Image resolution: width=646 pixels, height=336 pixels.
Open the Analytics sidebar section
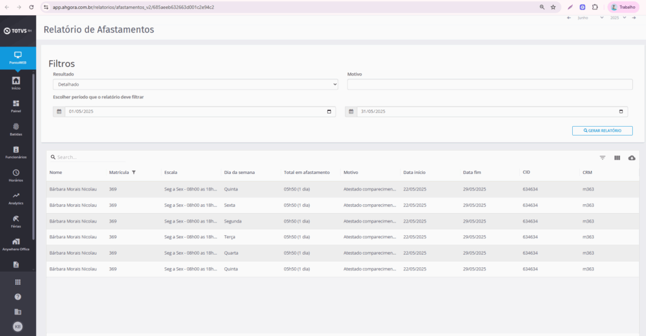pos(16,198)
